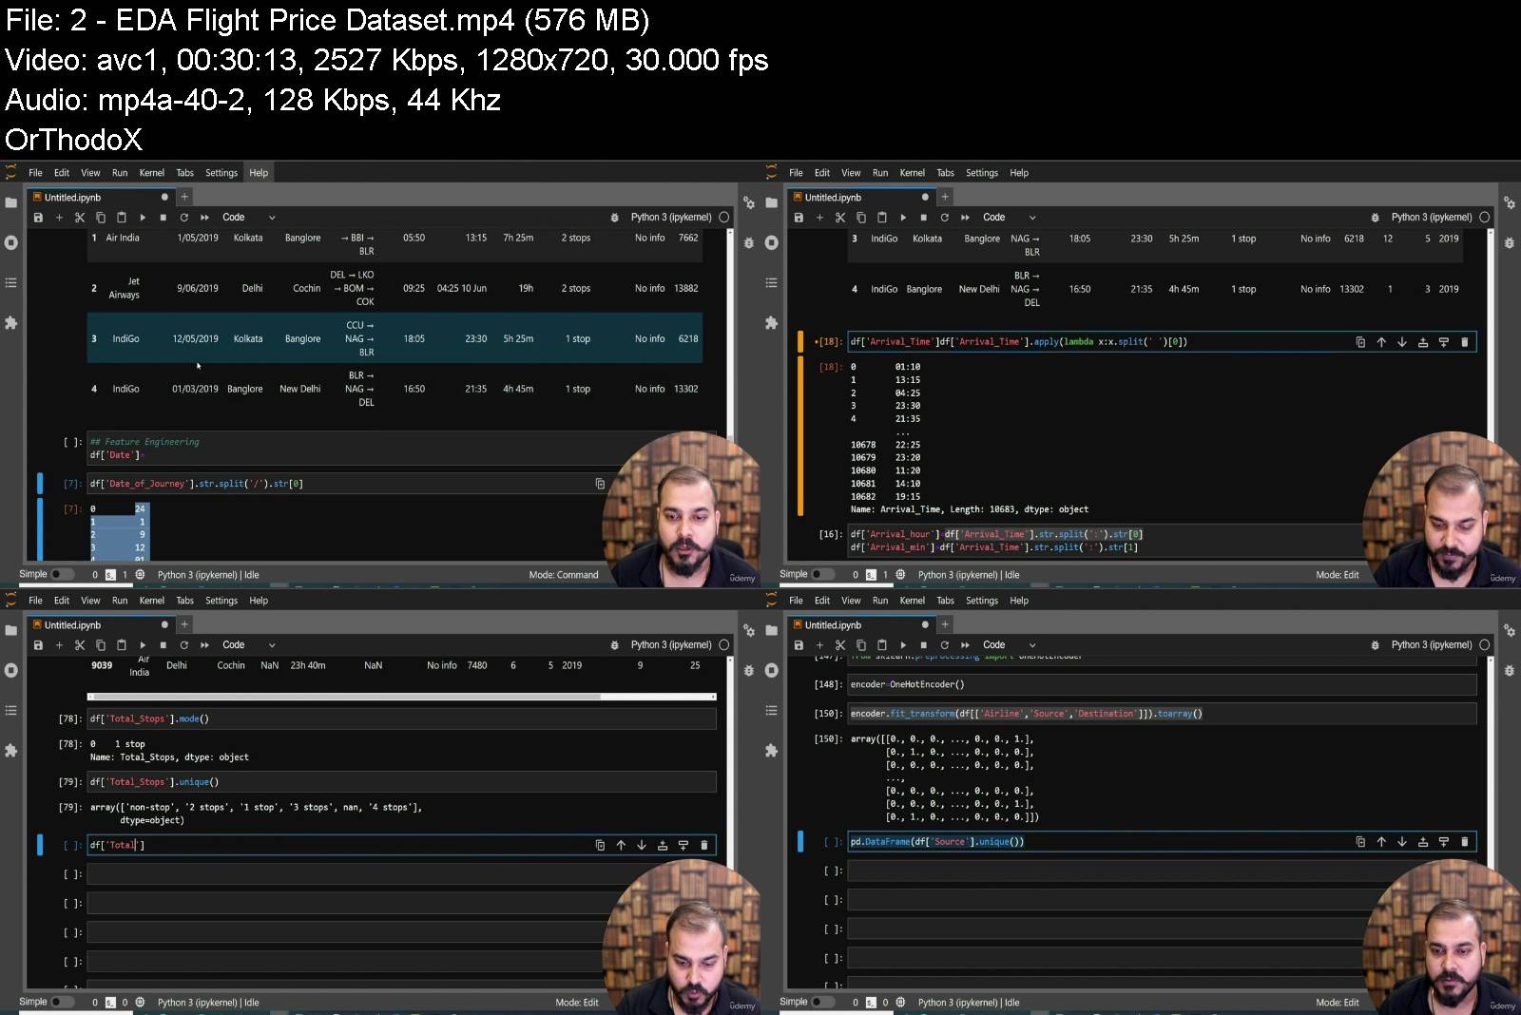
Task: Click the 'Jet Airways' cell in the dataframe
Action: [125, 288]
